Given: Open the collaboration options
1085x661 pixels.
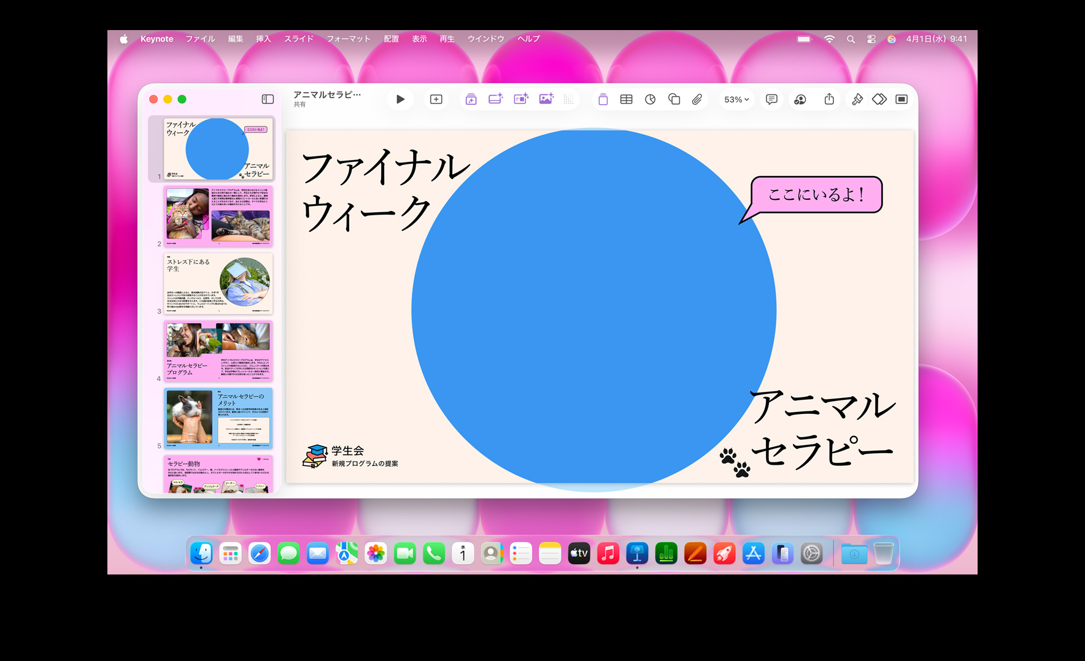Looking at the screenshot, I should (x=800, y=99).
